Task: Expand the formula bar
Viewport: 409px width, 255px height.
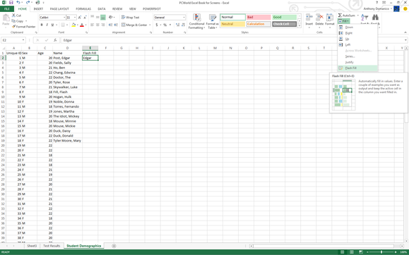Action: pyautogui.click(x=405, y=40)
